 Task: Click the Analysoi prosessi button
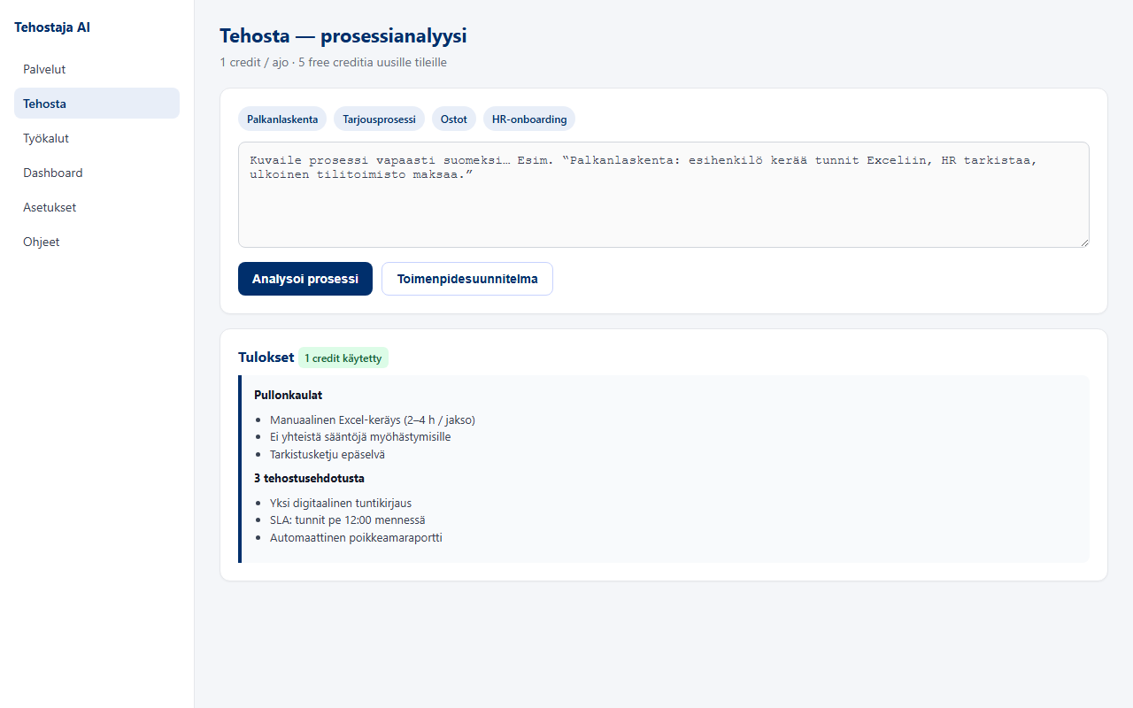pos(305,279)
